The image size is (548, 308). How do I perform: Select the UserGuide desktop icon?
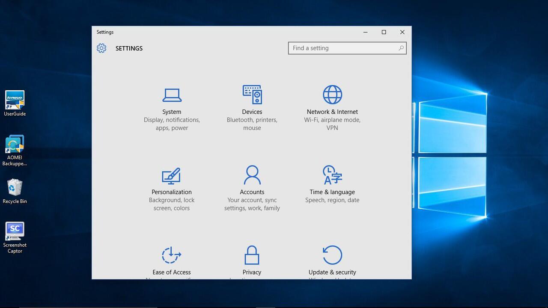tap(15, 103)
